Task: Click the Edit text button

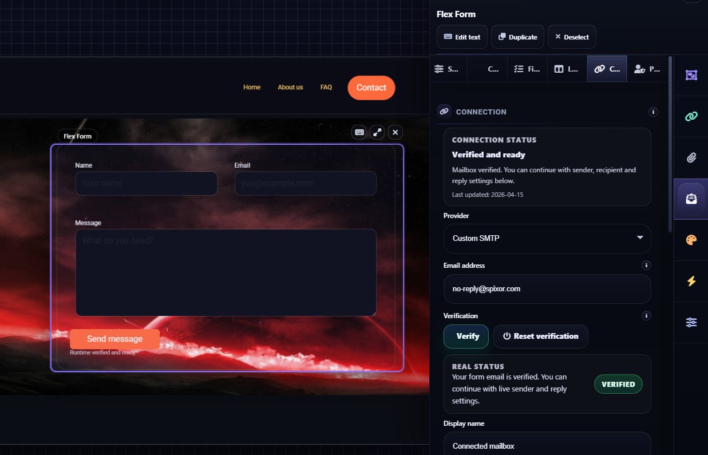Action: pyautogui.click(x=462, y=37)
